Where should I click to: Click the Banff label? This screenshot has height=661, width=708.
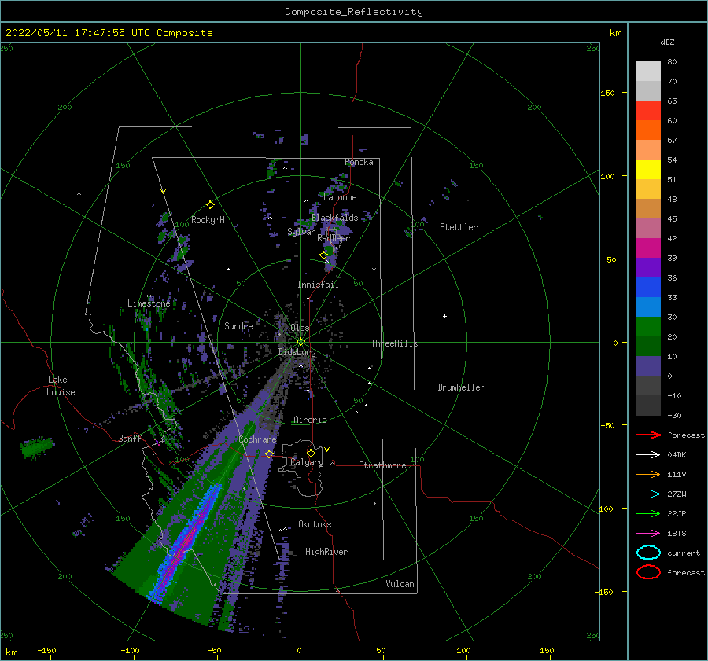click(130, 438)
